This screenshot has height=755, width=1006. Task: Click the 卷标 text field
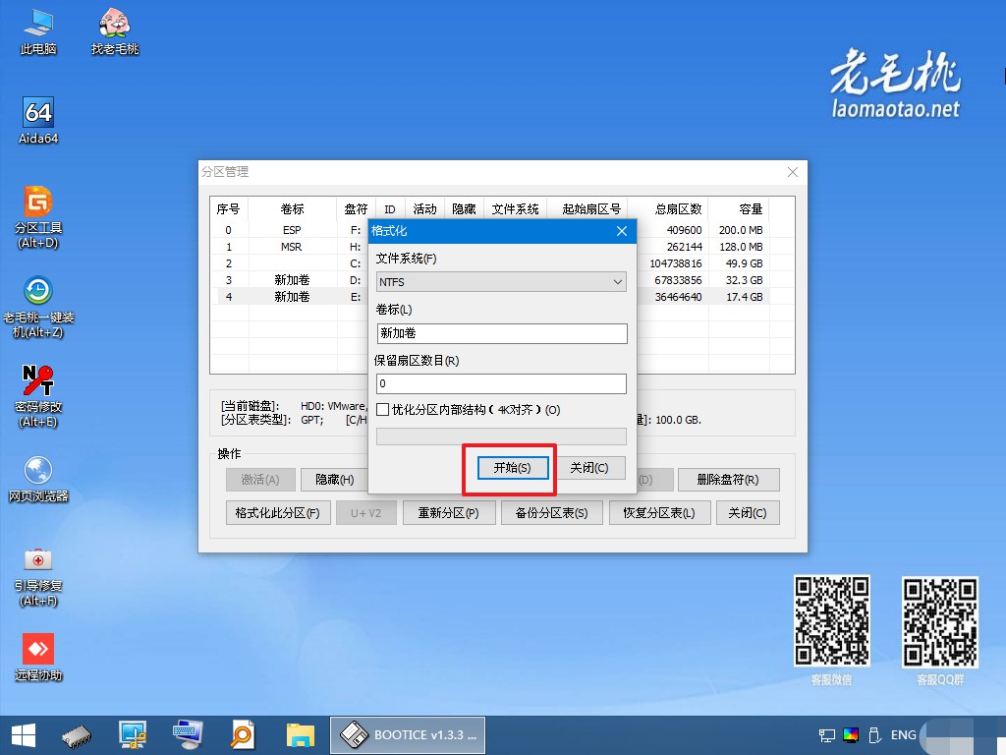tap(502, 333)
